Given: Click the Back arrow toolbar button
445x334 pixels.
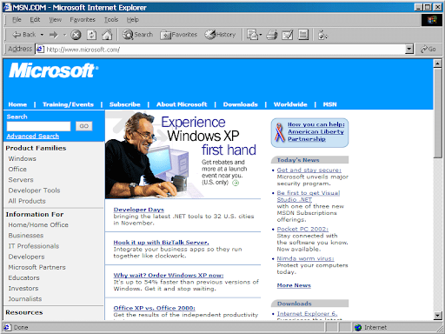Looking at the screenshot, I should [23, 35].
